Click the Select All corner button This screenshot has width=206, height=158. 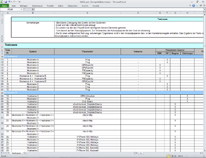point(2,13)
